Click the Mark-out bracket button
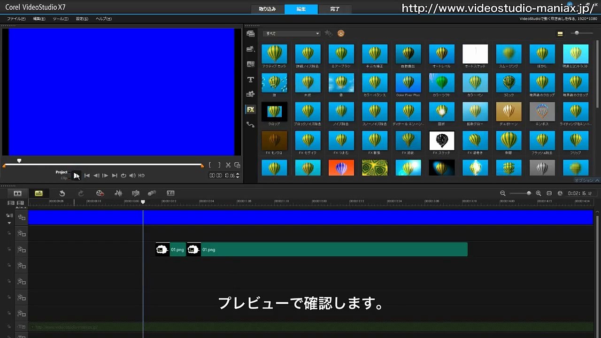Viewport: 601px width, 338px height. (x=219, y=165)
